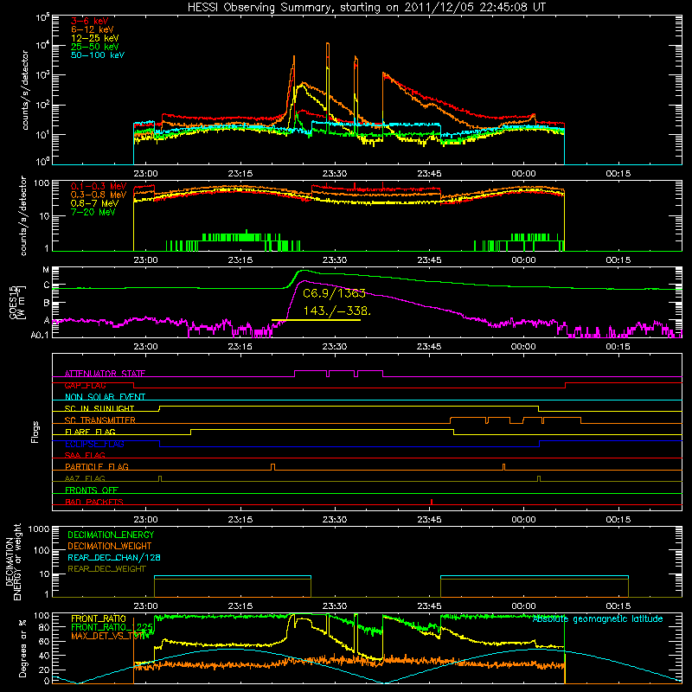Select the 6-12 keV legend label
This screenshot has height=692, width=692.
point(92,29)
